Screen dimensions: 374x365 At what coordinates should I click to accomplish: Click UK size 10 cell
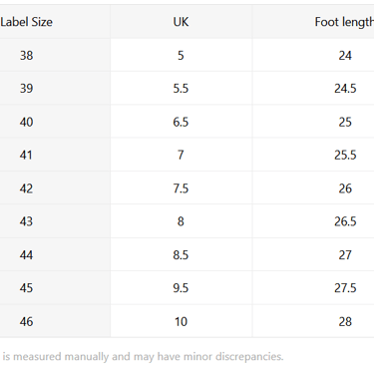coord(181,321)
